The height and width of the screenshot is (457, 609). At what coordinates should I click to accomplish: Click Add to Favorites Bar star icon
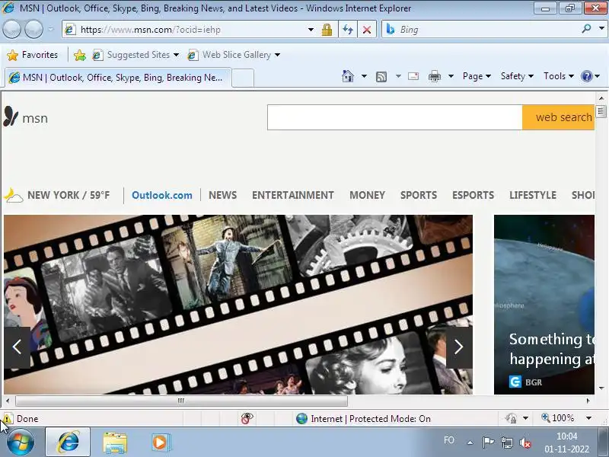(x=80, y=55)
